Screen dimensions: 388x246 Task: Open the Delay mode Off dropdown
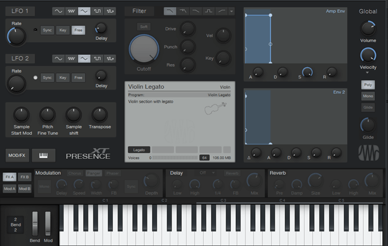(x=207, y=173)
